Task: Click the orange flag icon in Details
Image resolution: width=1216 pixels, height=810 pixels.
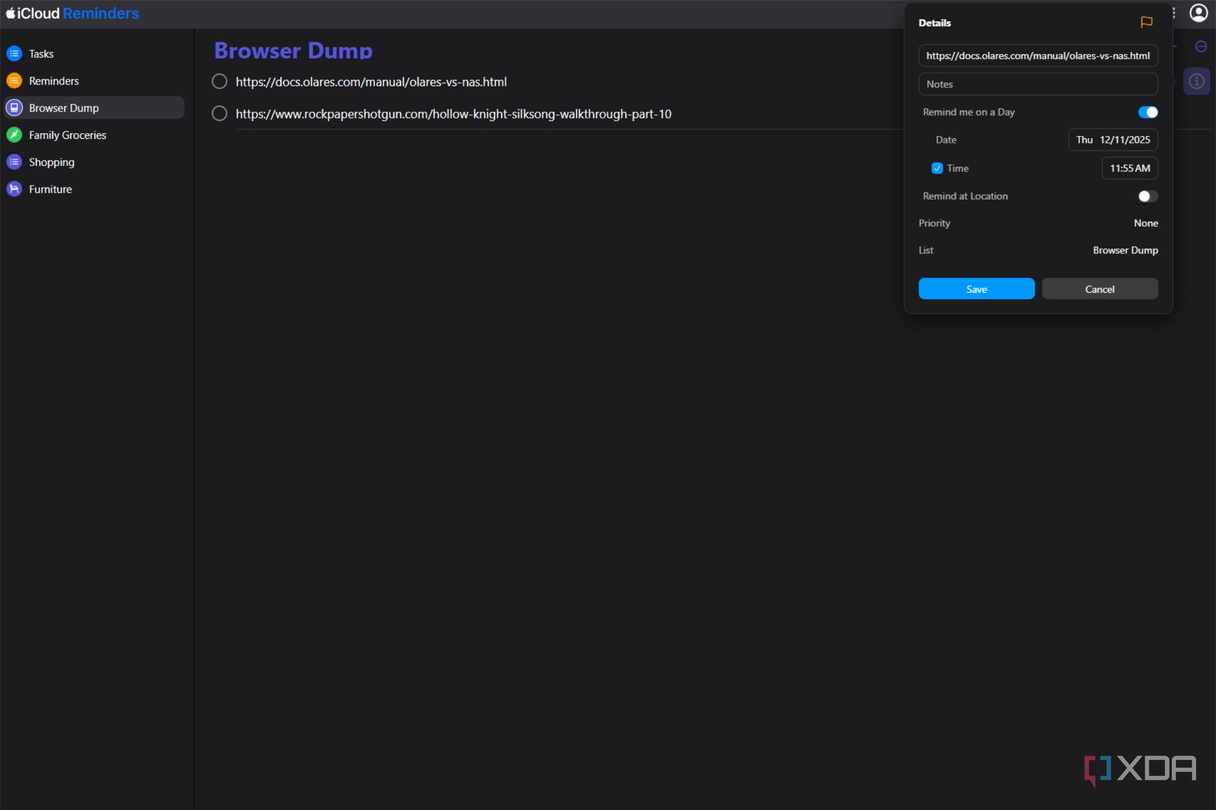Action: [x=1146, y=22]
